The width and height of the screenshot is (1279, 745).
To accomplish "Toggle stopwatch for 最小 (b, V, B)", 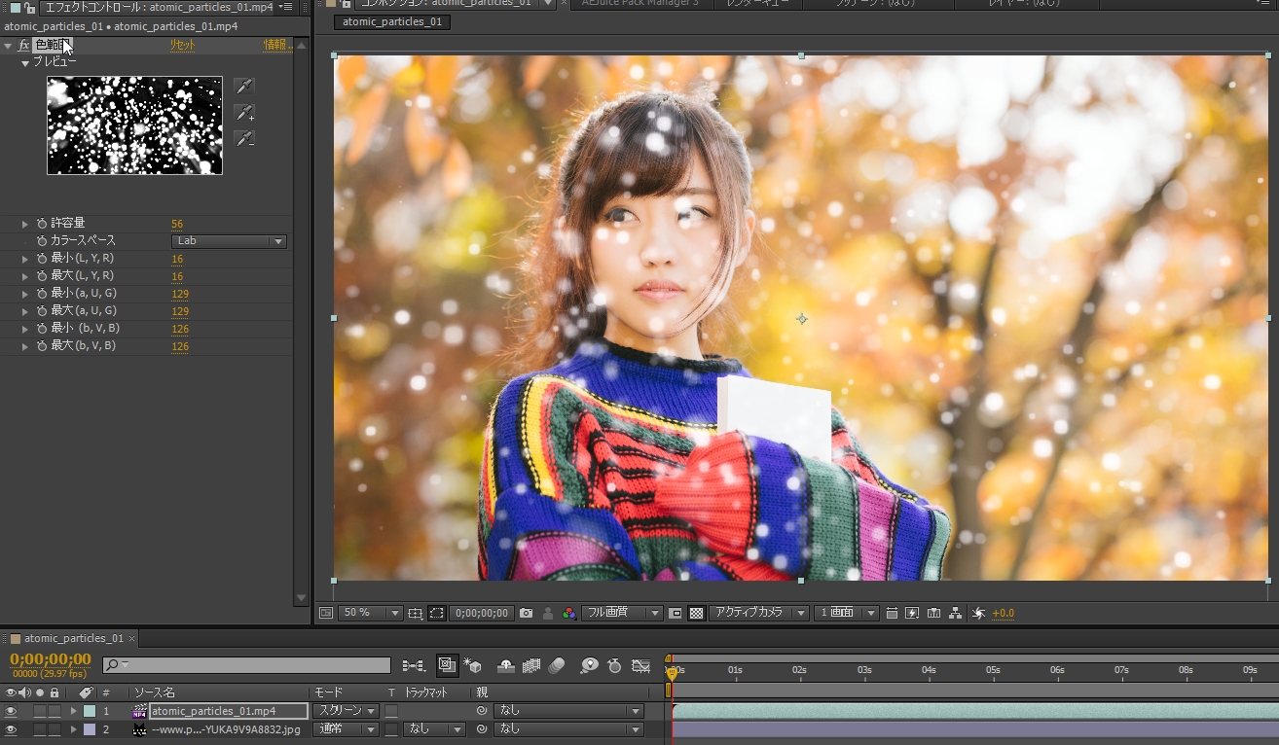I will click(42, 329).
